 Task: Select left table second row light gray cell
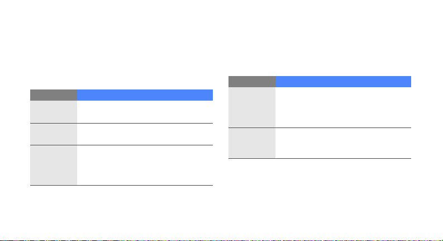(54, 134)
